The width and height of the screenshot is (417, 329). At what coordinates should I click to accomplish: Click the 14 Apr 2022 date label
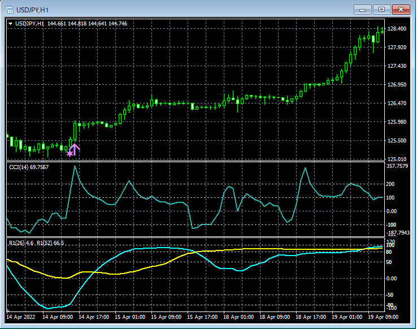[22, 317]
